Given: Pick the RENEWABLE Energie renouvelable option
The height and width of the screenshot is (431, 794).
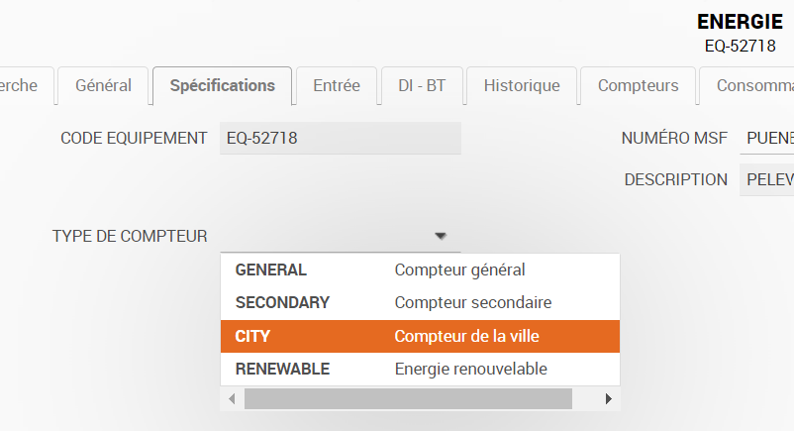Looking at the screenshot, I should pyautogui.click(x=421, y=370).
